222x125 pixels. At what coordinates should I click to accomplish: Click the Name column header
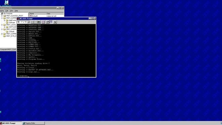pos(37,14)
